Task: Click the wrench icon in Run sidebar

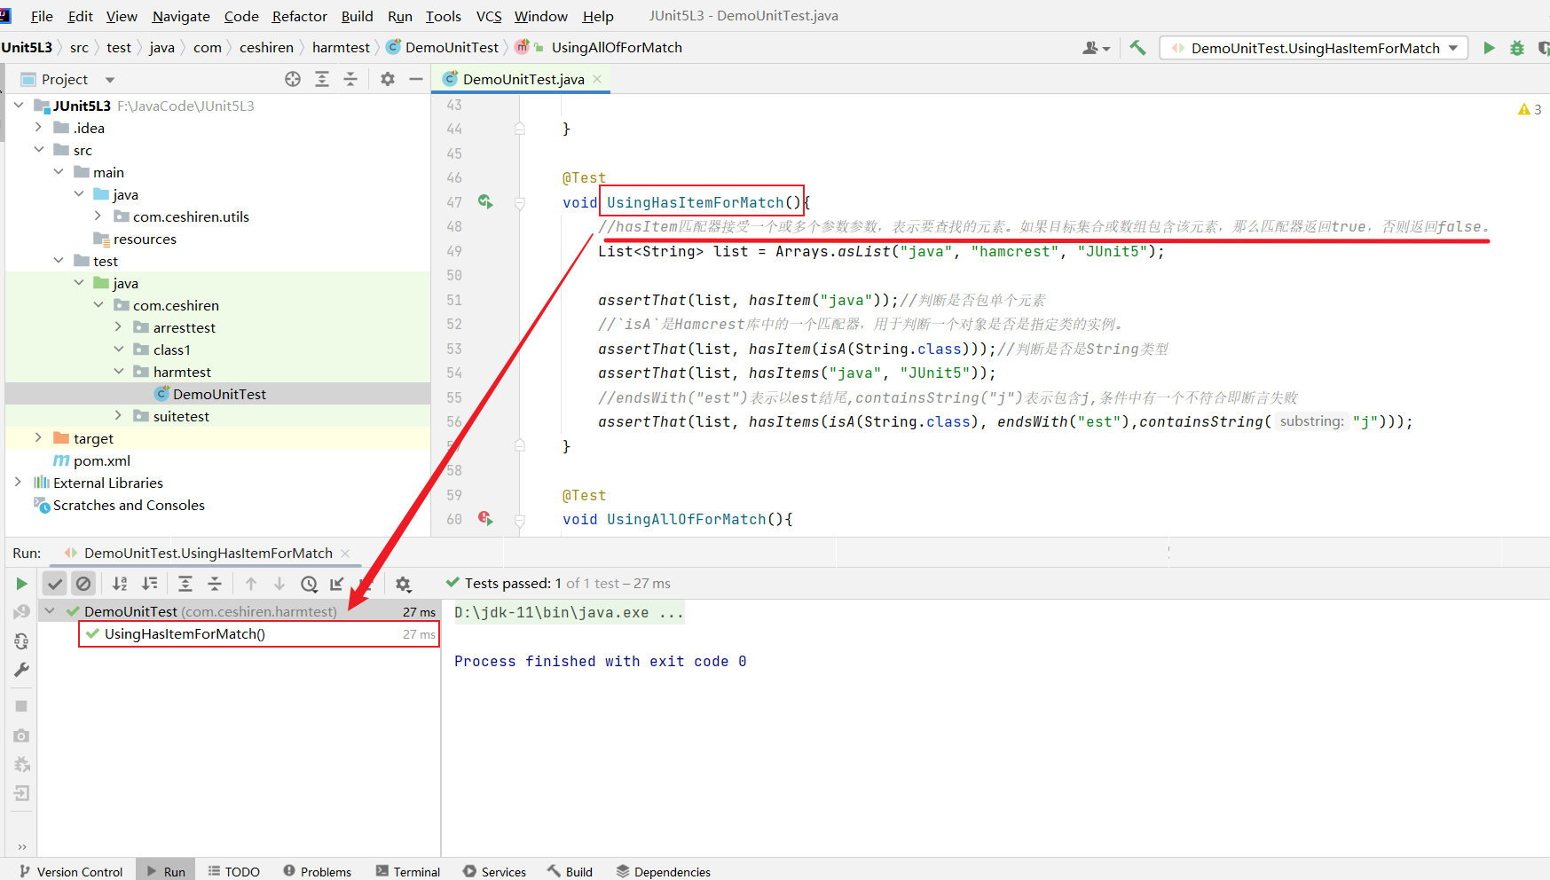Action: [21, 670]
